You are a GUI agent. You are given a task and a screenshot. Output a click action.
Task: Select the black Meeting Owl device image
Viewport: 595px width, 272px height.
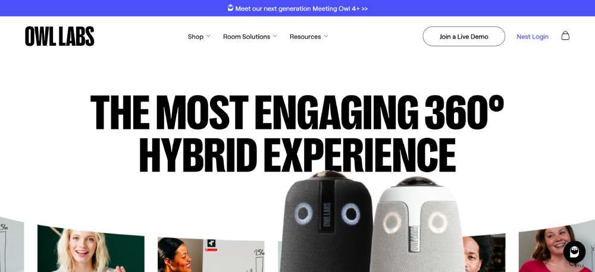(x=326, y=222)
